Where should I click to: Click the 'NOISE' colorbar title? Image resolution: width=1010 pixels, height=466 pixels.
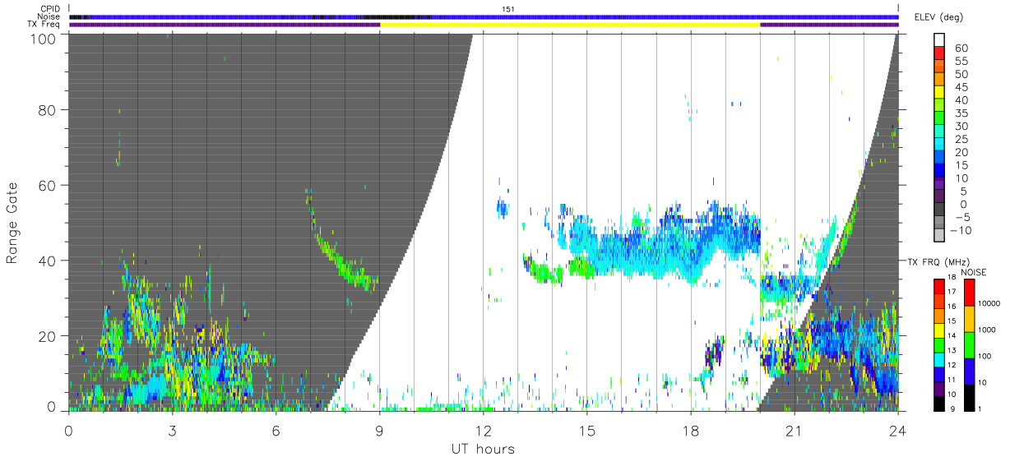(x=973, y=272)
